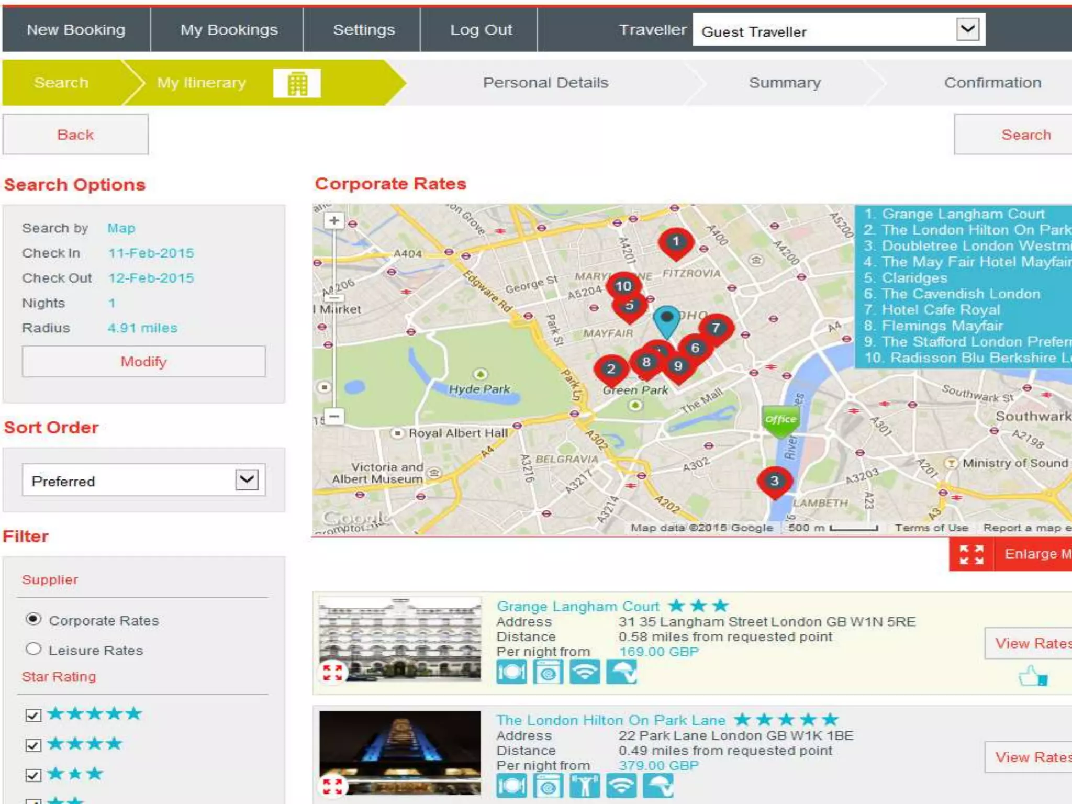Uncheck the four-star rating filter
The width and height of the screenshot is (1072, 804).
33,745
